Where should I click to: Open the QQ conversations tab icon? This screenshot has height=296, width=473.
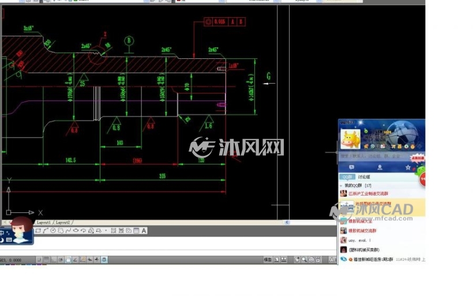(352, 167)
